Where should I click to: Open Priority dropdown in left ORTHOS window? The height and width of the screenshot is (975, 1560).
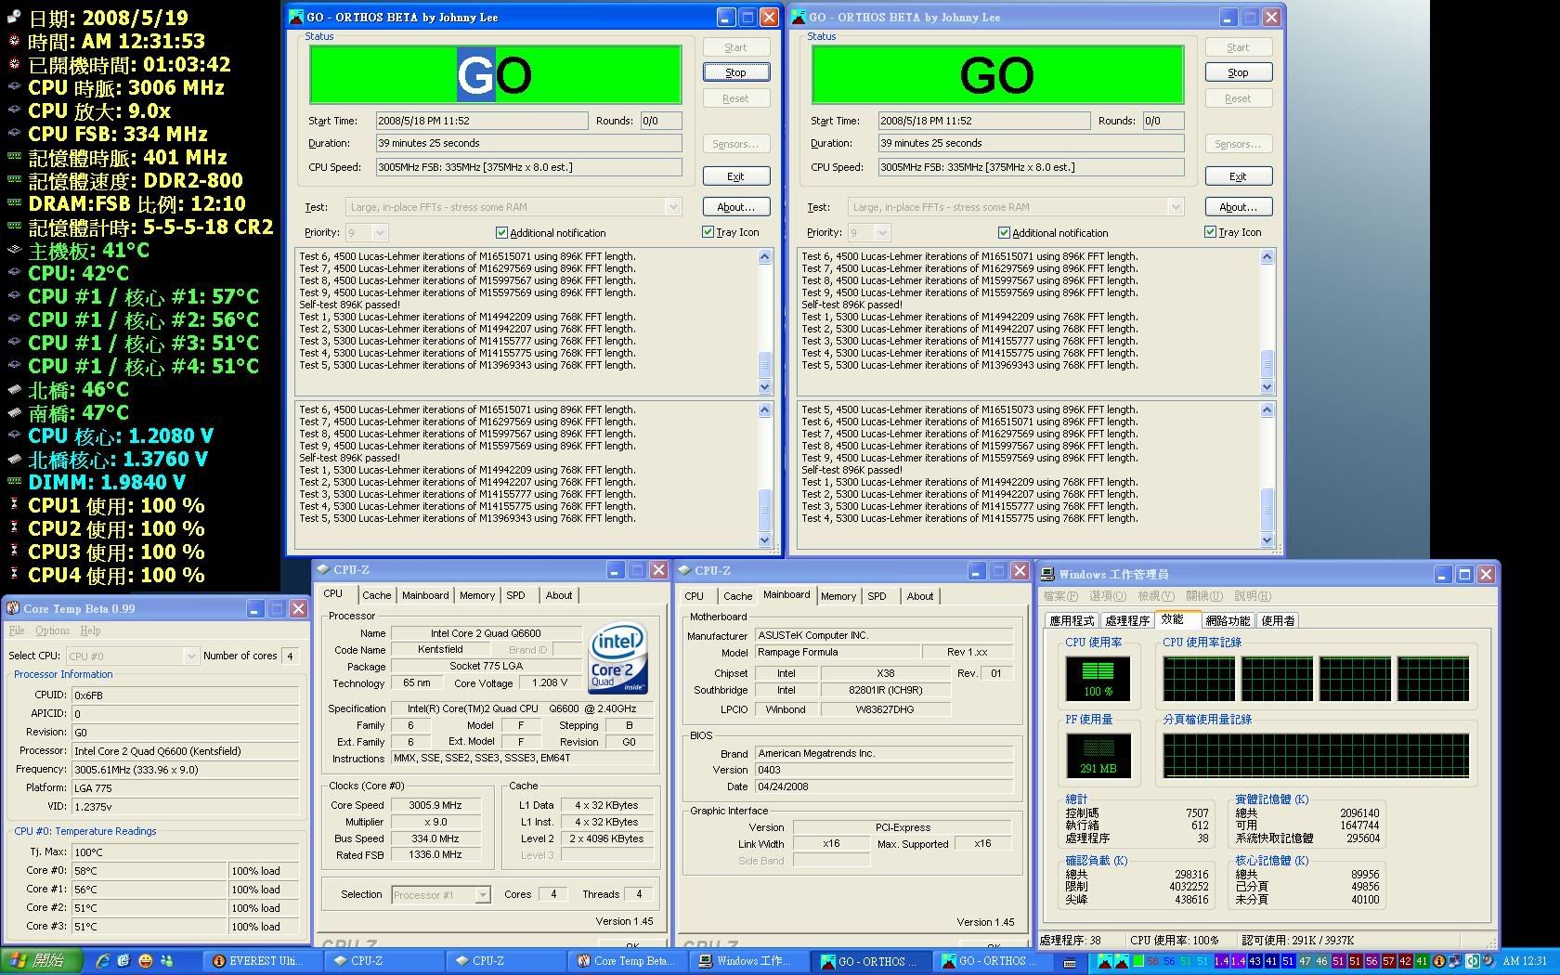click(380, 232)
